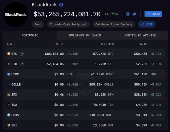This screenshot has height=132, width=170.
Task: Click the +4.79% total change
Action: [x=111, y=14]
